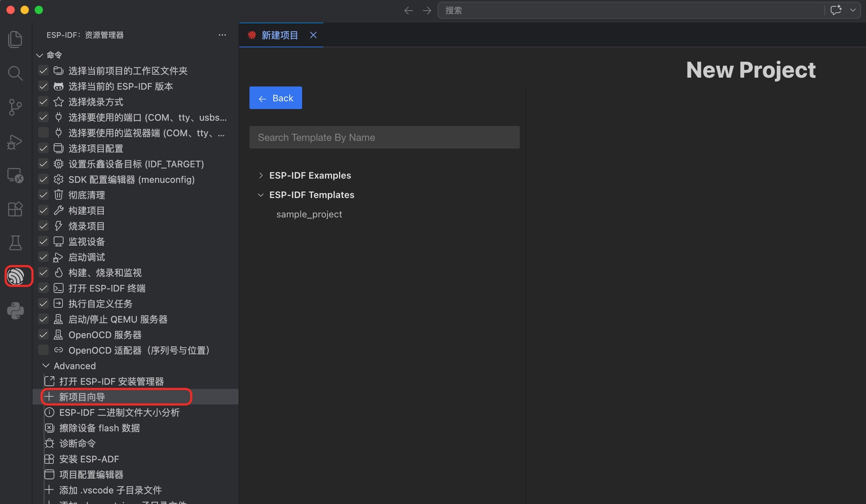Click the gear icon for SDK 配置编辑器
The image size is (866, 504).
tap(58, 179)
